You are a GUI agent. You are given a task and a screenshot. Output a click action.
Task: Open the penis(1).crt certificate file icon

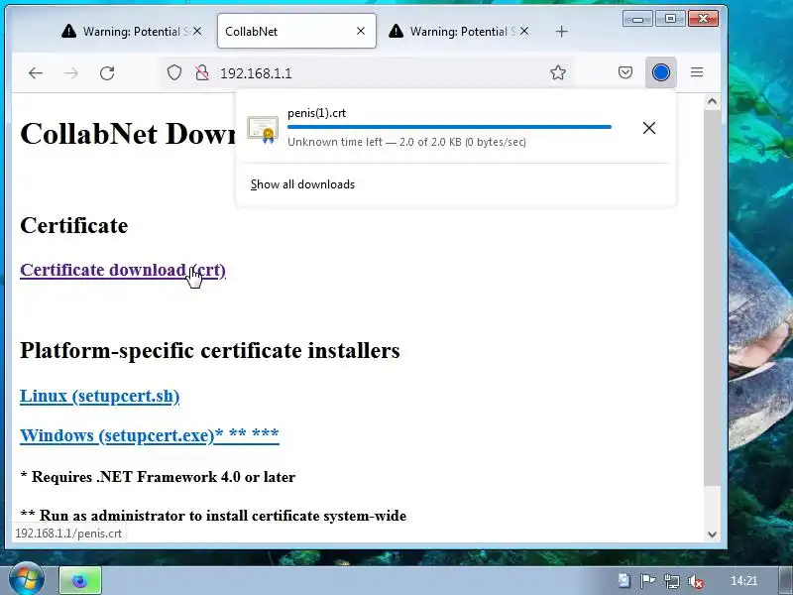coord(263,130)
